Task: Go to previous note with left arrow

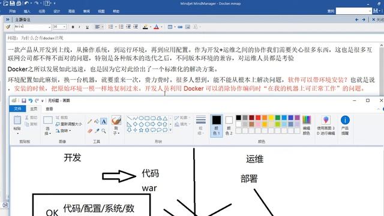Action: pyautogui.click(x=357, y=20)
